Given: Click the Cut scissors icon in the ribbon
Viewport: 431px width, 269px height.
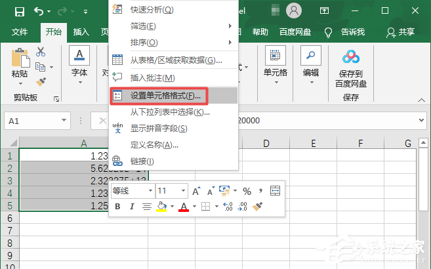Looking at the screenshot, I should [x=41, y=52].
